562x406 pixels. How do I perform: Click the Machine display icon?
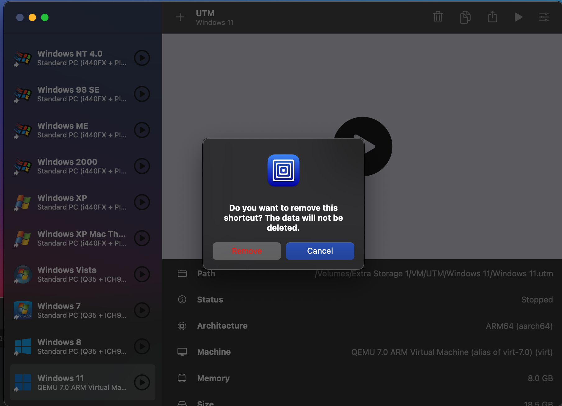point(182,352)
